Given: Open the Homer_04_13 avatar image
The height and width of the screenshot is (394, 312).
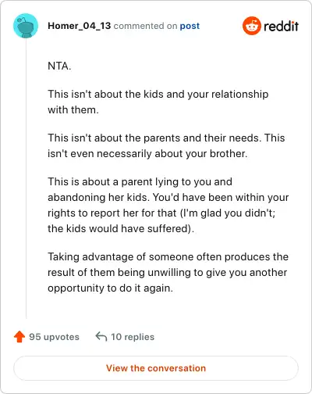Looking at the screenshot, I should [26, 26].
